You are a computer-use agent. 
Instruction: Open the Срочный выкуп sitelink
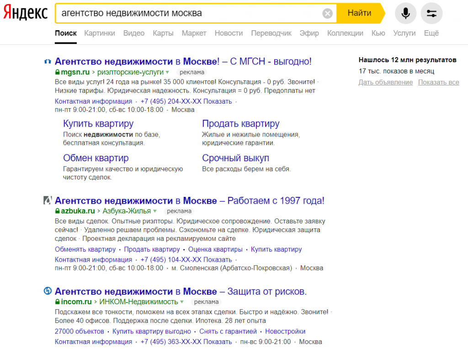235,158
